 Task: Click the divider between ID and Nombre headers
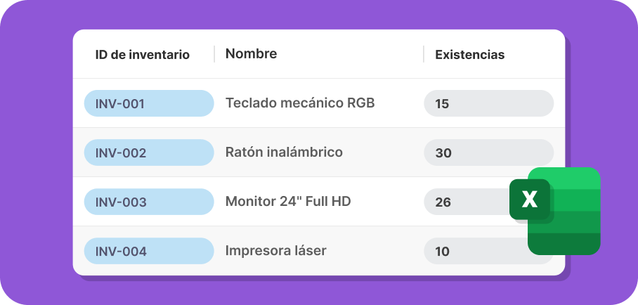click(214, 54)
